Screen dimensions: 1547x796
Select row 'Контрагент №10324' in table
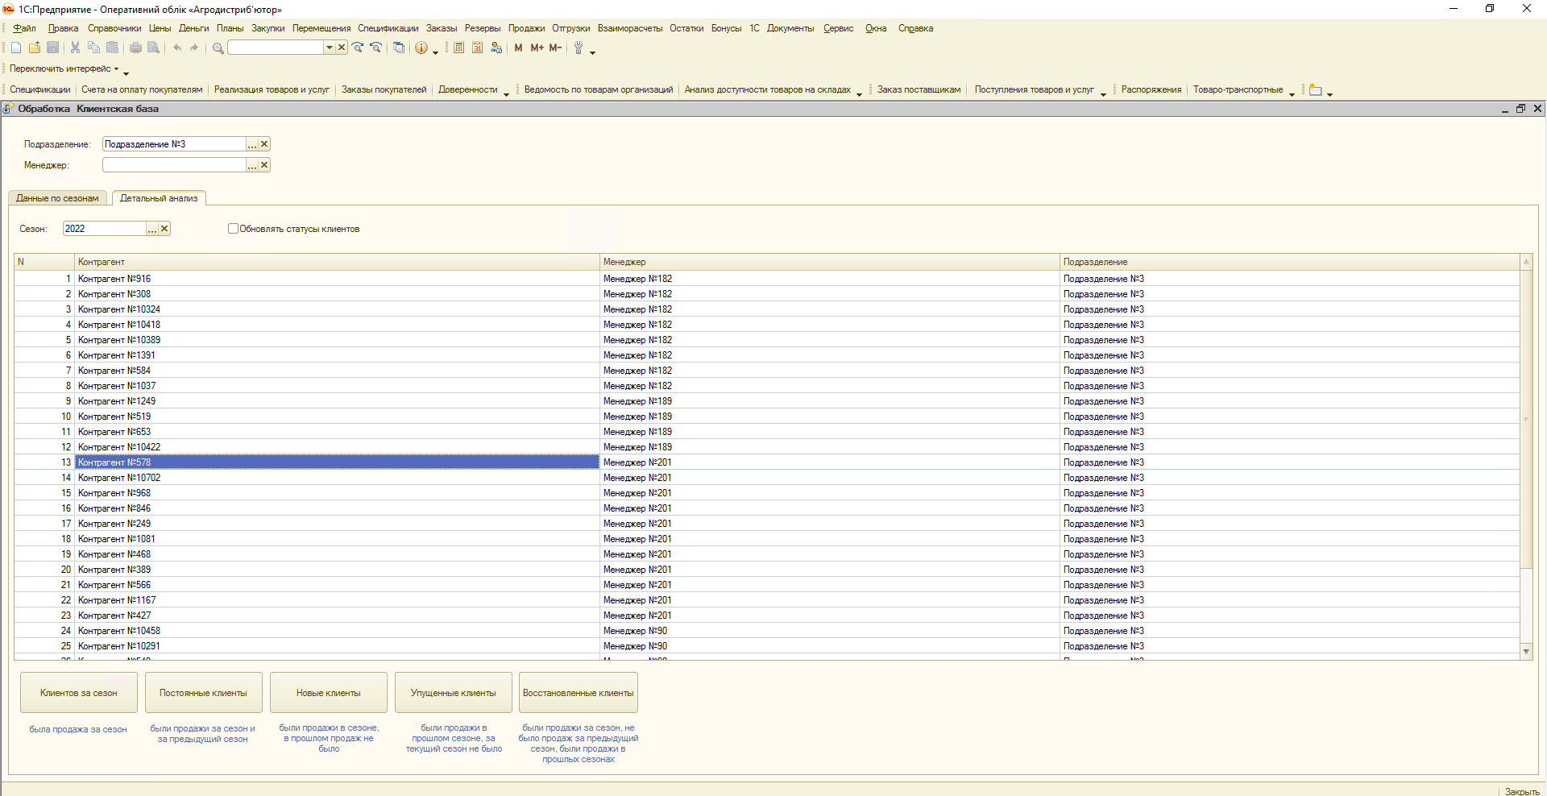coord(119,309)
